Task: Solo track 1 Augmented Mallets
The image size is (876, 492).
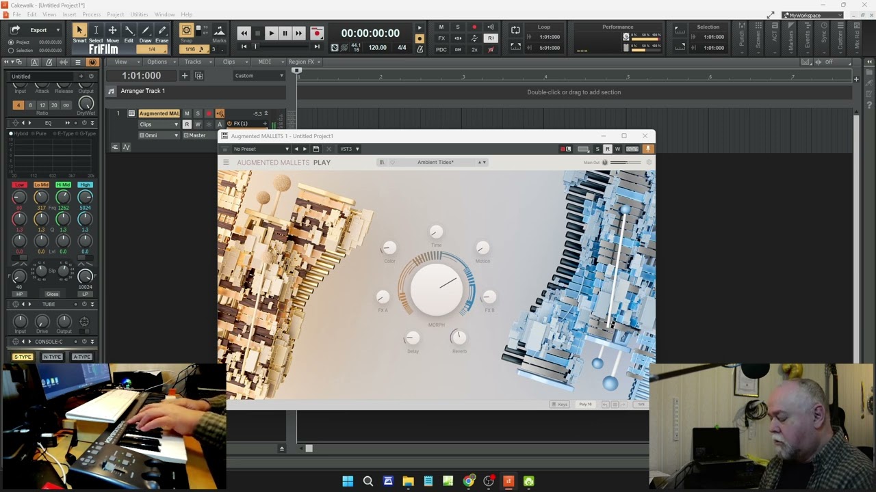Action: coord(198,113)
